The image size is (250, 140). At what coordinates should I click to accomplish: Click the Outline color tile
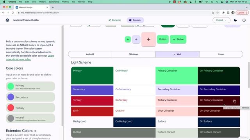pyautogui.click(x=113, y=133)
